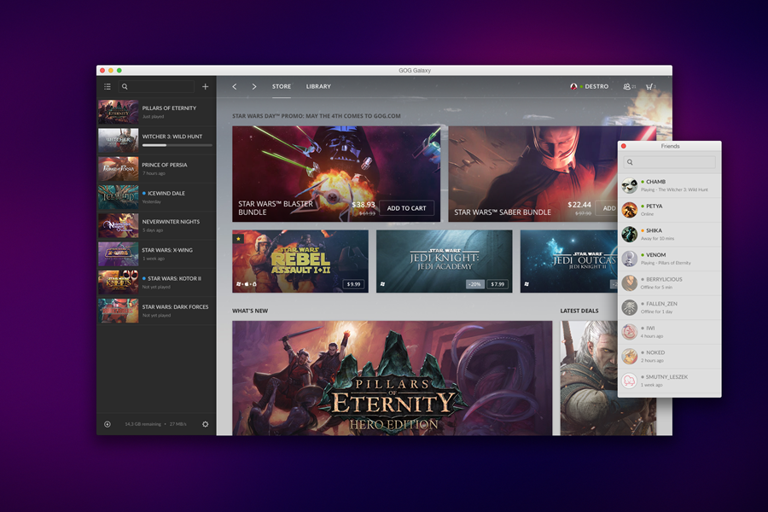Add Star Wars Blaster Bundle to cart
This screenshot has width=768, height=512.
coord(406,208)
